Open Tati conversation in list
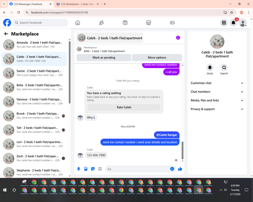253x202 pixels. click(x=34, y=130)
